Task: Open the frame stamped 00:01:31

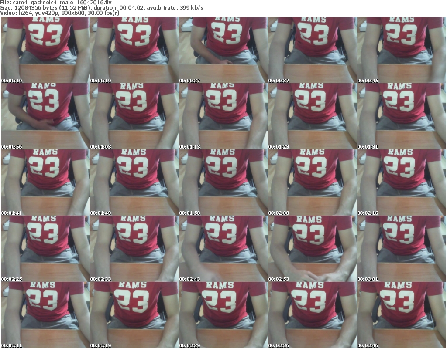Action: (402, 116)
